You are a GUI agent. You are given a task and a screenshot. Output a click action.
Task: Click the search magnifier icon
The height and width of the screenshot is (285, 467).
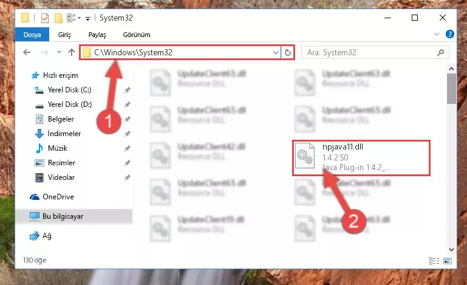440,53
